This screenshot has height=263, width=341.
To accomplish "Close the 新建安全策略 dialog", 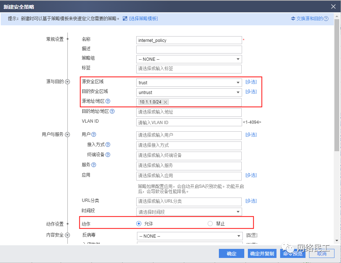I will (x=333, y=7).
